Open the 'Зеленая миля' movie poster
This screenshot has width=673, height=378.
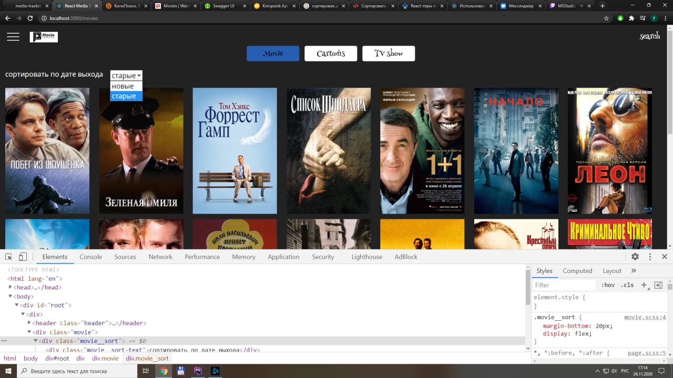click(x=141, y=151)
